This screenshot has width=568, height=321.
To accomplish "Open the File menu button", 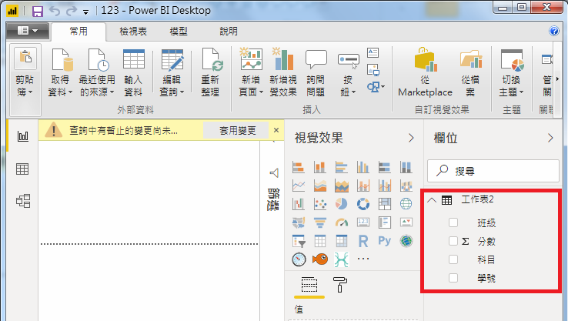I will click(28, 31).
